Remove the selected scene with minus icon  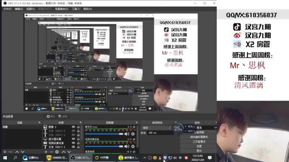(10, 152)
